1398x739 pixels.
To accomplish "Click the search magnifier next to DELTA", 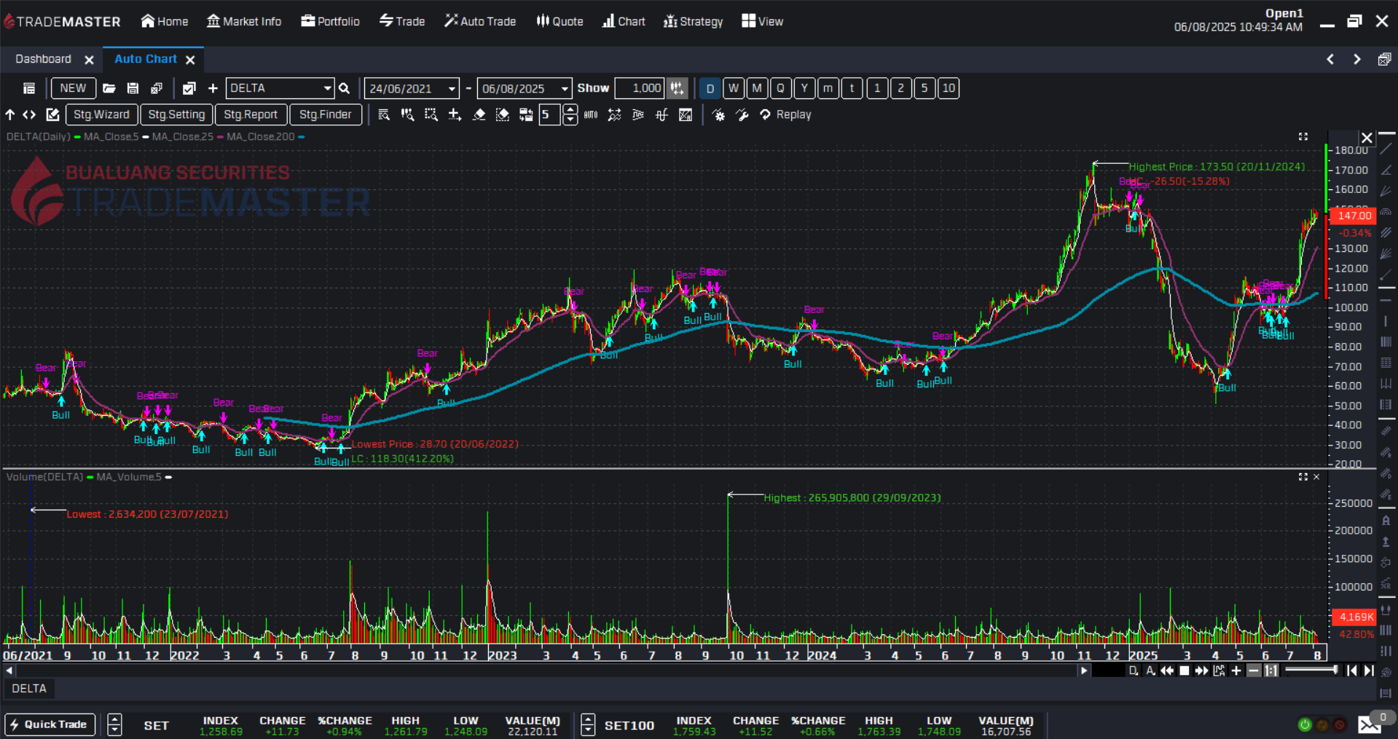I will pos(345,88).
